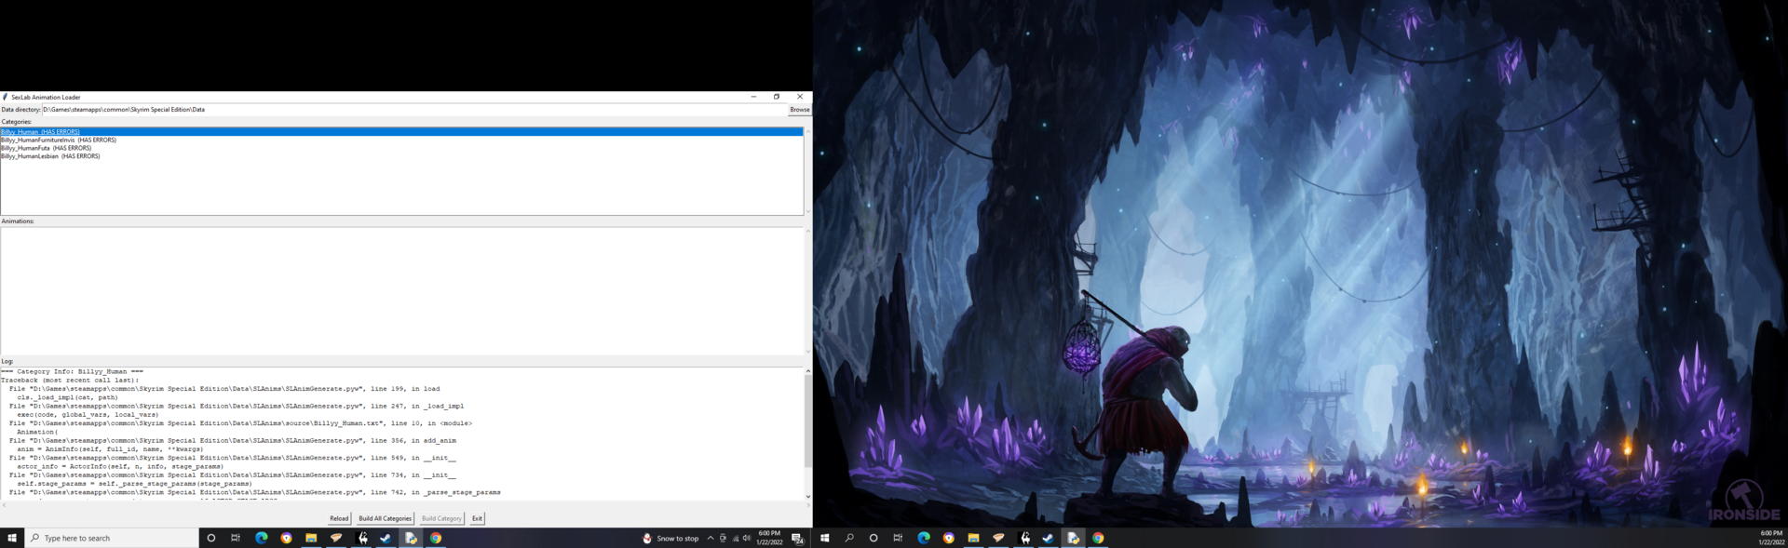Image resolution: width=1788 pixels, height=548 pixels.
Task: Open Start menu on second monitor taskbar
Action: click(x=824, y=538)
